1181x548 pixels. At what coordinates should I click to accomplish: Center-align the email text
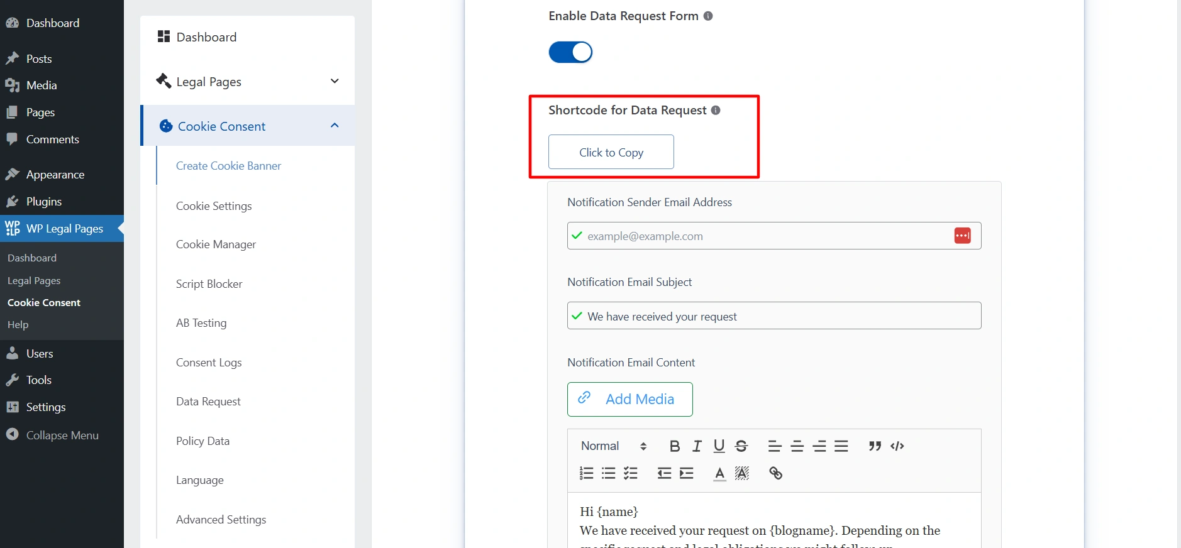797,446
